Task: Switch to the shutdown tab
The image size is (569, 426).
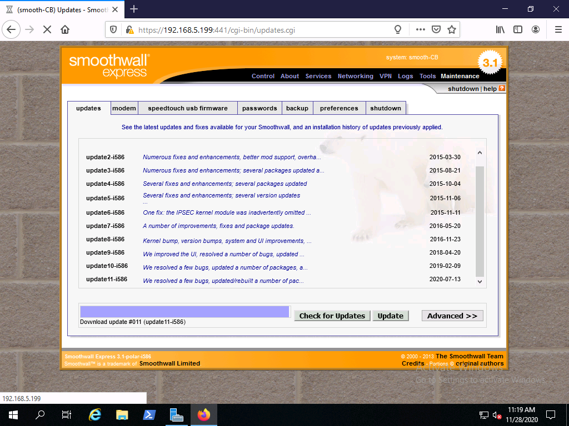Action: click(x=386, y=108)
